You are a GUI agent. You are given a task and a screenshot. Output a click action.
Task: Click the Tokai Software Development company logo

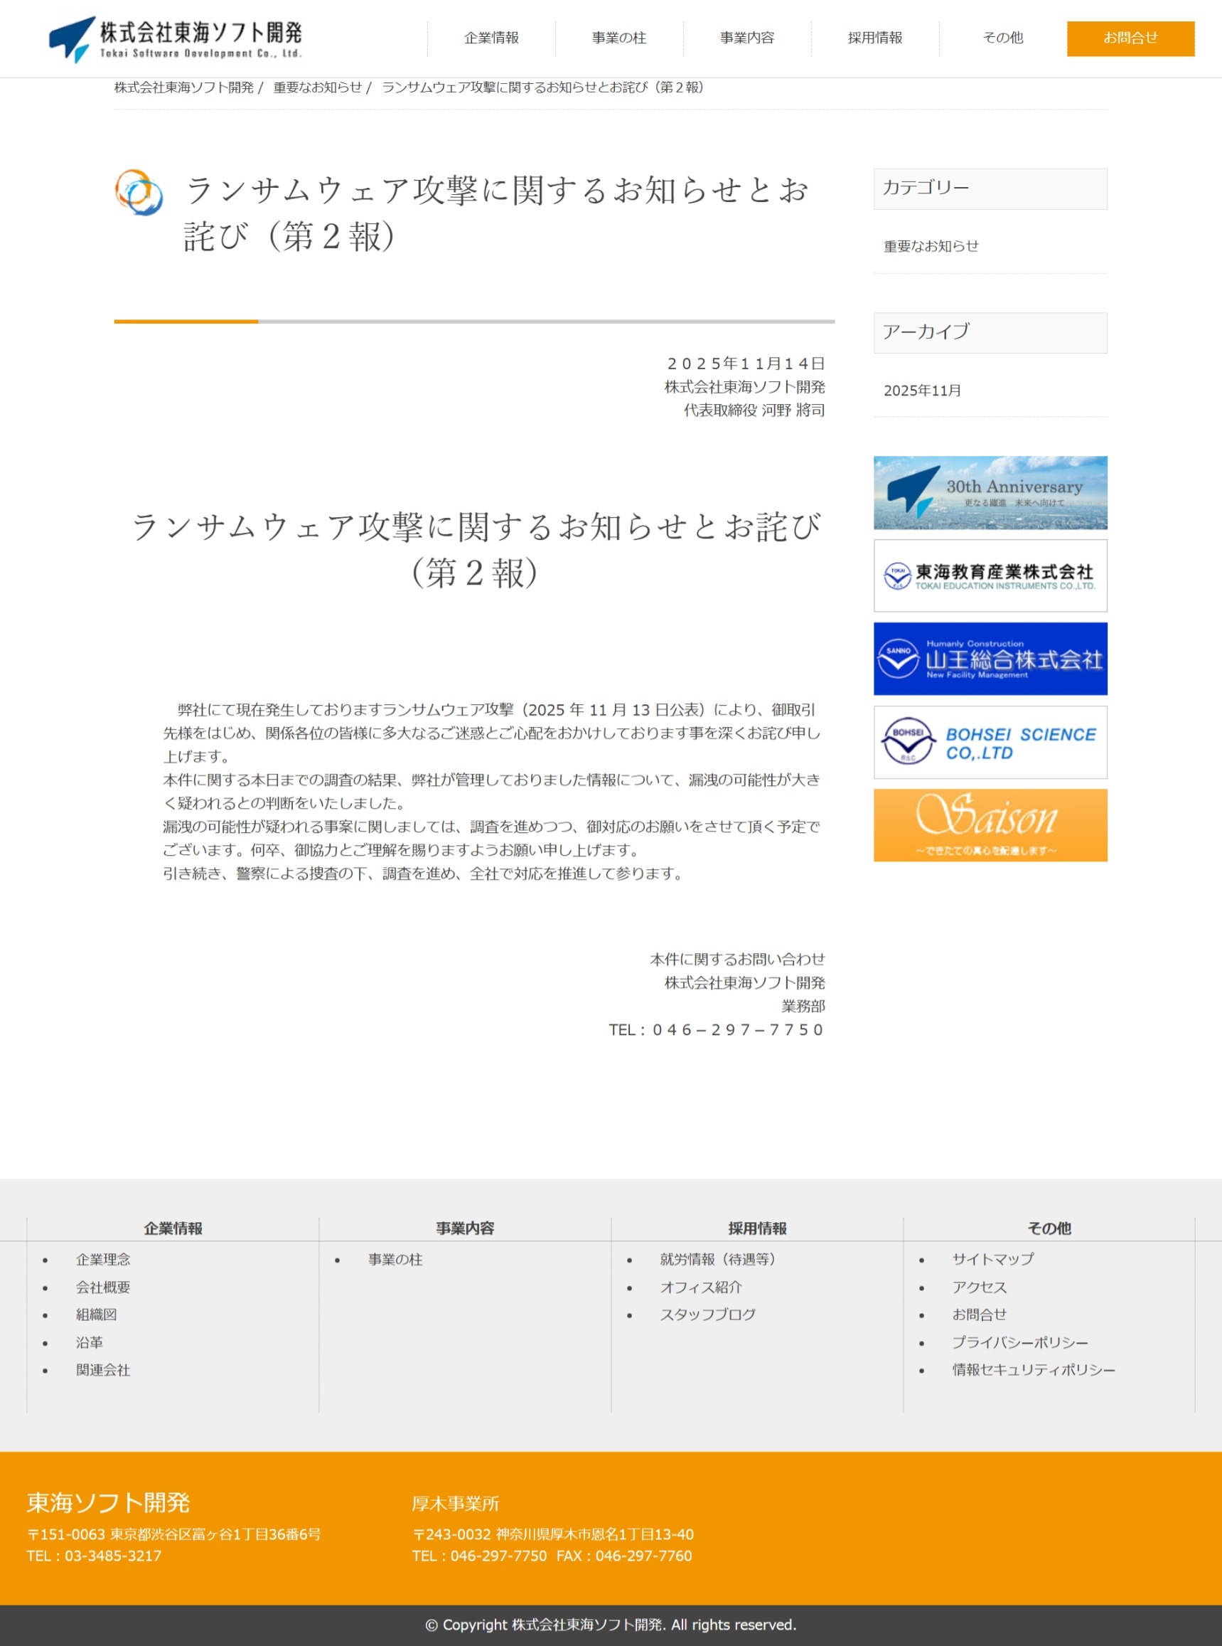(176, 38)
